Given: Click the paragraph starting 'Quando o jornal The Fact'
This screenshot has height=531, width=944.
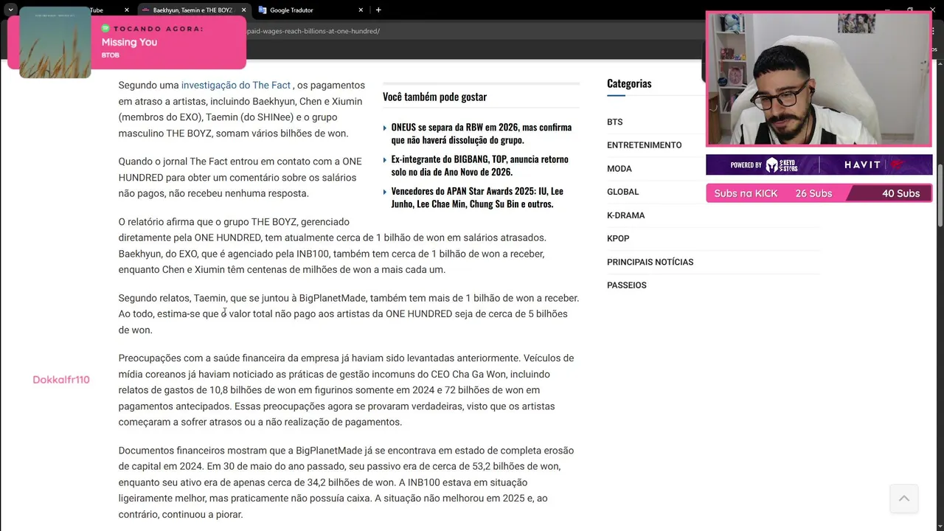Looking at the screenshot, I should pyautogui.click(x=240, y=177).
